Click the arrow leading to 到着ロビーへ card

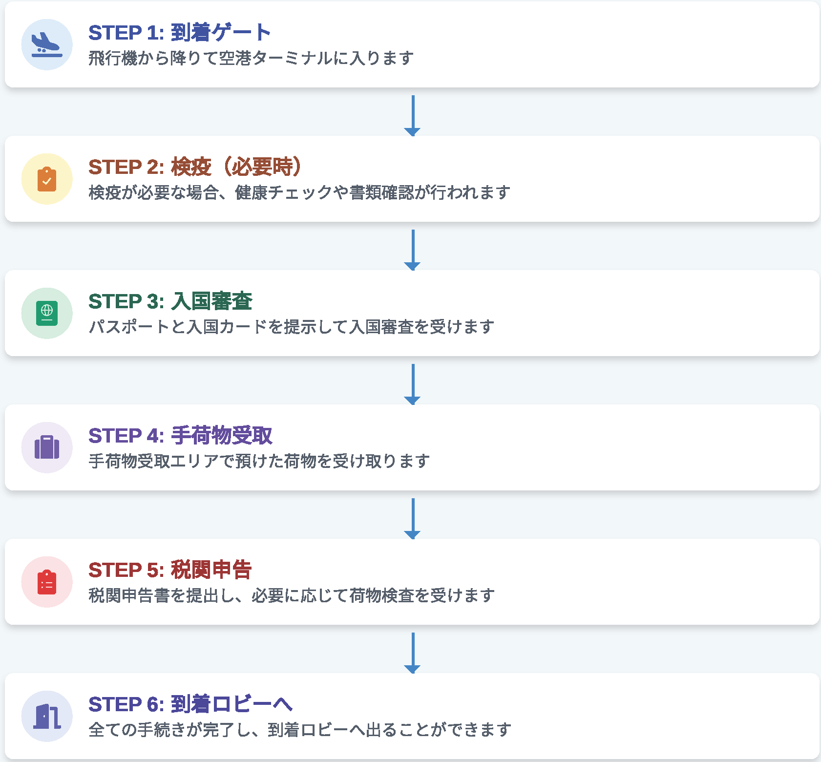click(x=413, y=653)
